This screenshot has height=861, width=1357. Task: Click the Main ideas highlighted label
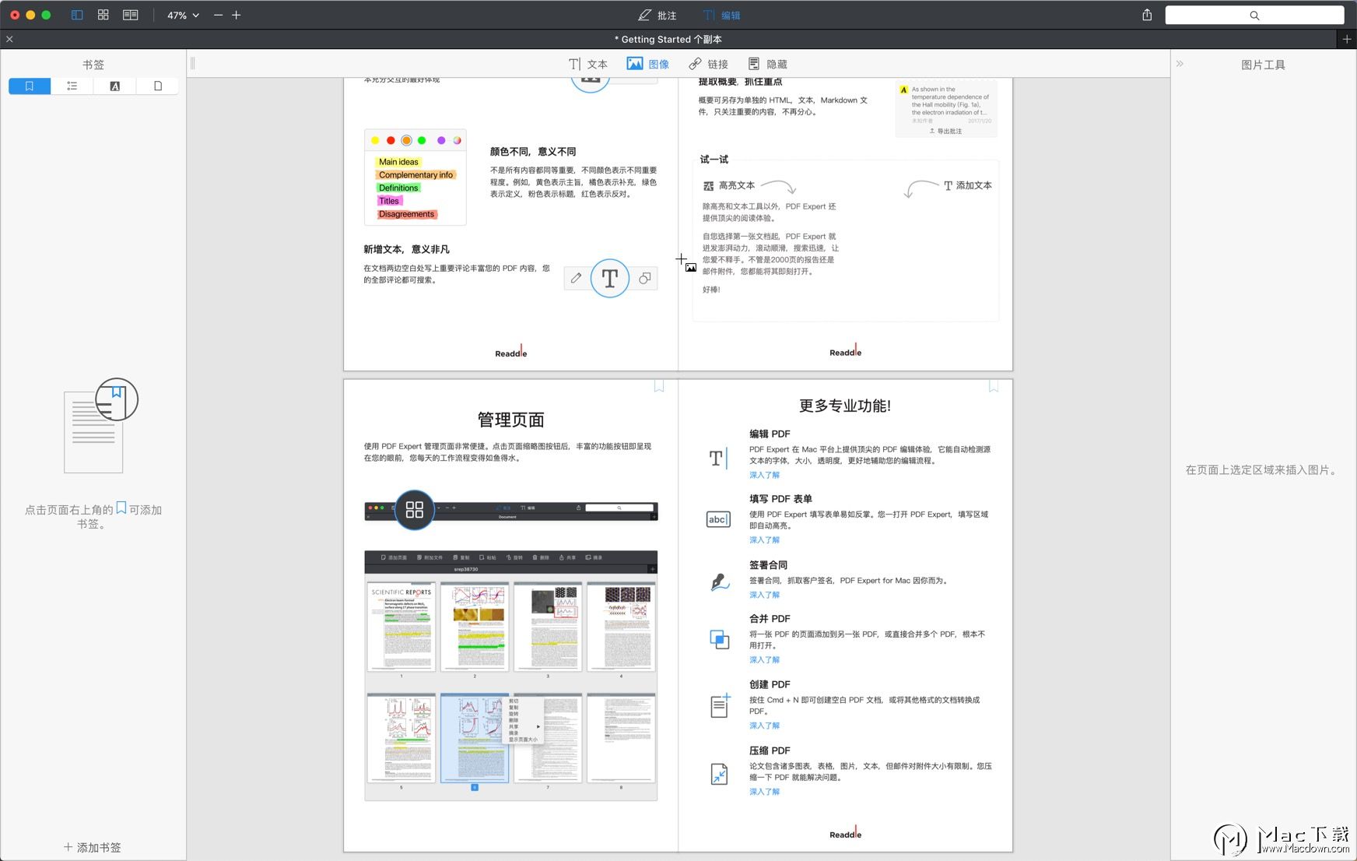(x=398, y=162)
